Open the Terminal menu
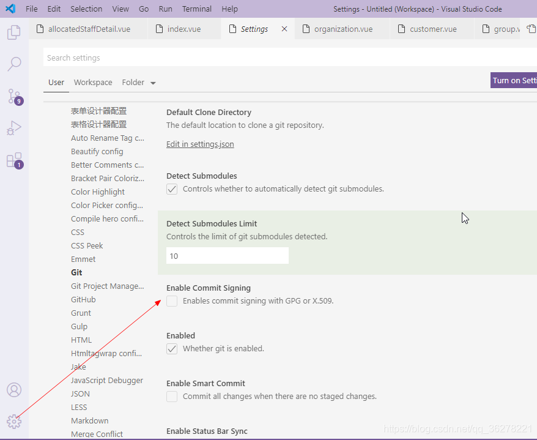The image size is (537, 440). pyautogui.click(x=196, y=9)
